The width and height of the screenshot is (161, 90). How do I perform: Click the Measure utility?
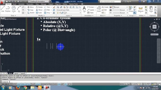[141, 9]
